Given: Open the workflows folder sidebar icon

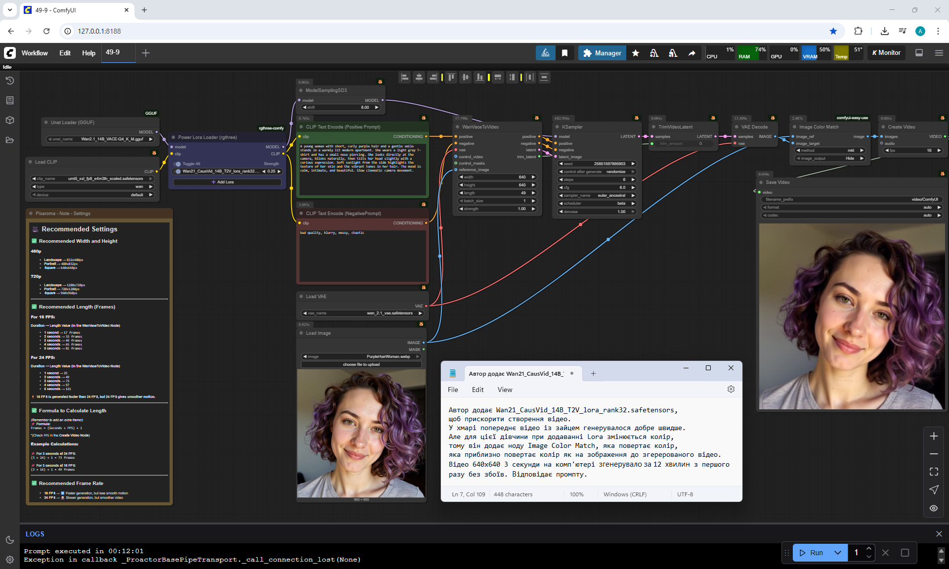Looking at the screenshot, I should (9, 140).
